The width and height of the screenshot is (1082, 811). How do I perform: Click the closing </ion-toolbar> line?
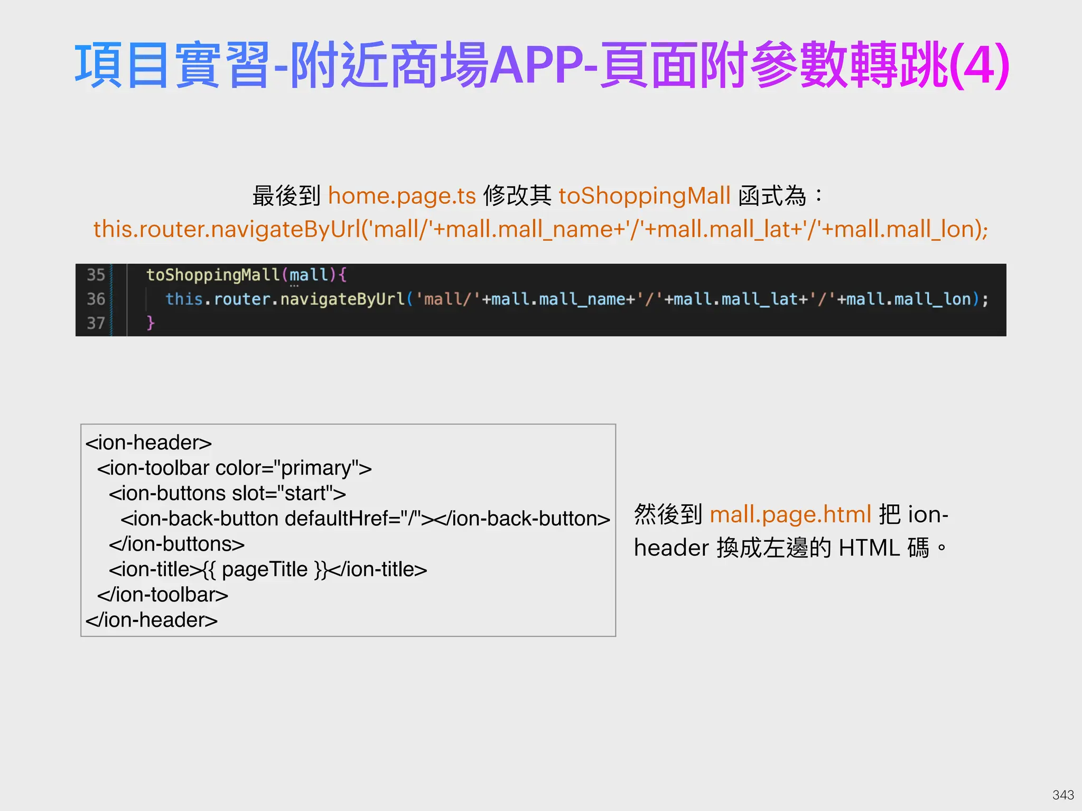pyautogui.click(x=163, y=595)
